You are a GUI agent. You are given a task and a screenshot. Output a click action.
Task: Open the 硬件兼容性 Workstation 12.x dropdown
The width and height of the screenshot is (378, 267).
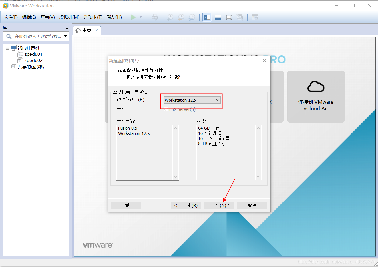point(192,100)
